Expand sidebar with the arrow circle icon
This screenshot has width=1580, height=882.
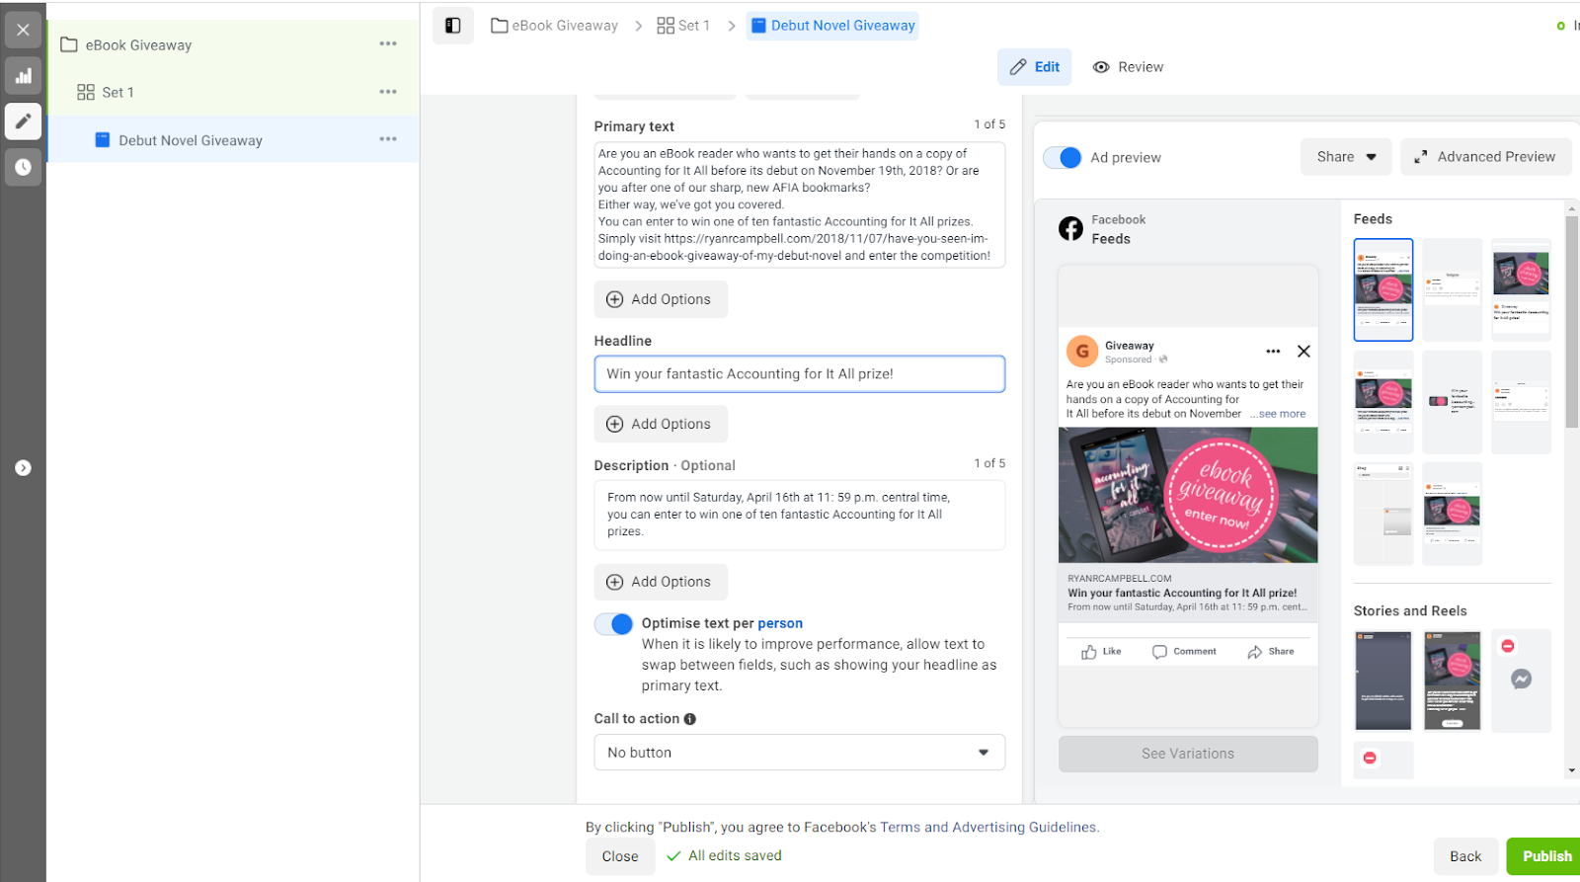[23, 468]
